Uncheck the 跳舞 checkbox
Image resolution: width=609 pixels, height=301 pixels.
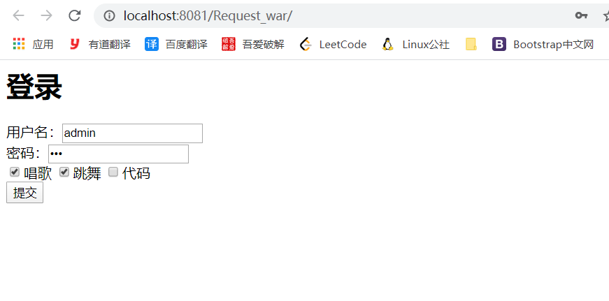(x=64, y=172)
